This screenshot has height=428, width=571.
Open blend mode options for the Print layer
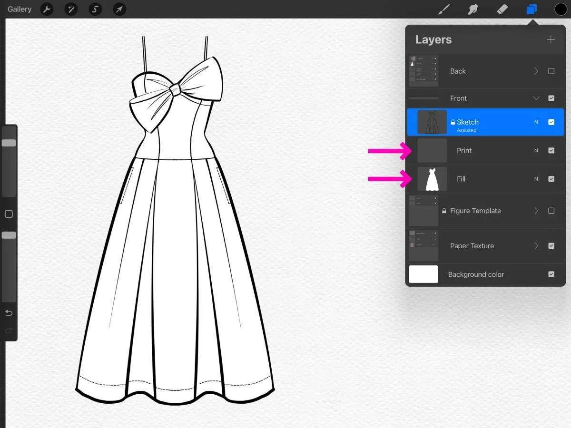pyautogui.click(x=536, y=150)
